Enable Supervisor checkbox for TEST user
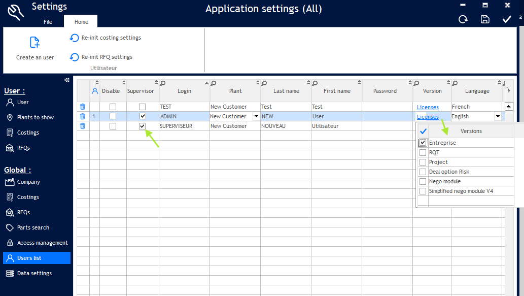This screenshot has width=524, height=296. (143, 107)
